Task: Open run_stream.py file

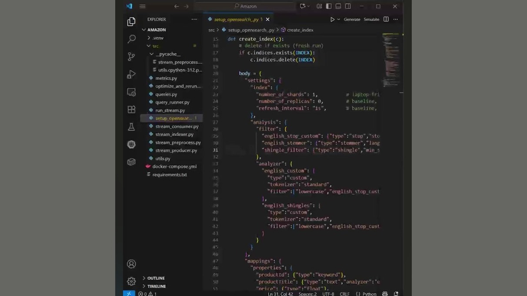Action: click(x=170, y=110)
